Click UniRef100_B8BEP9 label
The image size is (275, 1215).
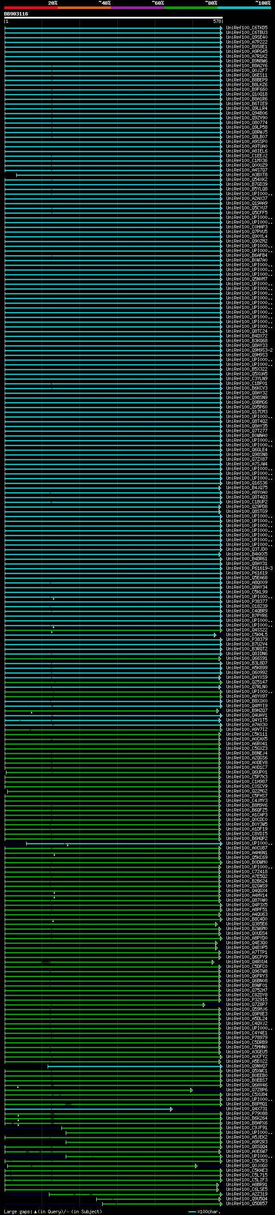pyautogui.click(x=247, y=80)
